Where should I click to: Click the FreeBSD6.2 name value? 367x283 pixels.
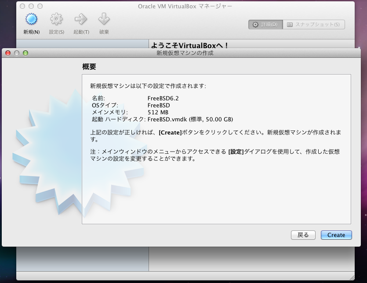(163, 98)
